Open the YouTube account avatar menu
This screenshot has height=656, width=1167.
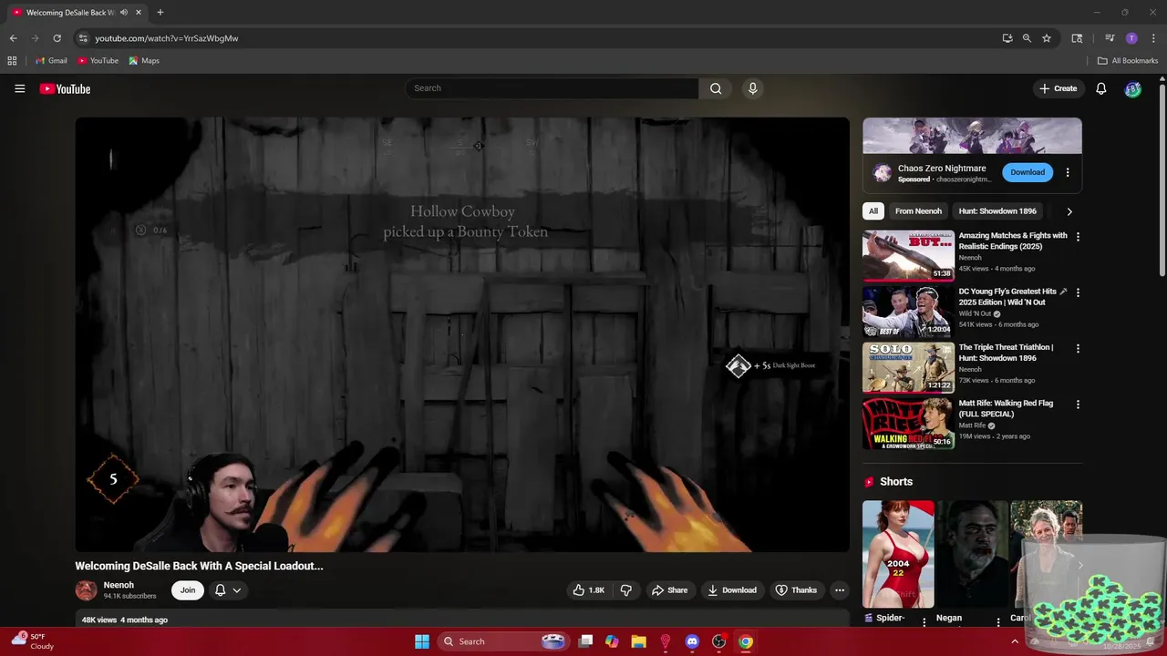tap(1132, 88)
